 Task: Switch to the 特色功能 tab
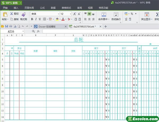pos(104,8)
